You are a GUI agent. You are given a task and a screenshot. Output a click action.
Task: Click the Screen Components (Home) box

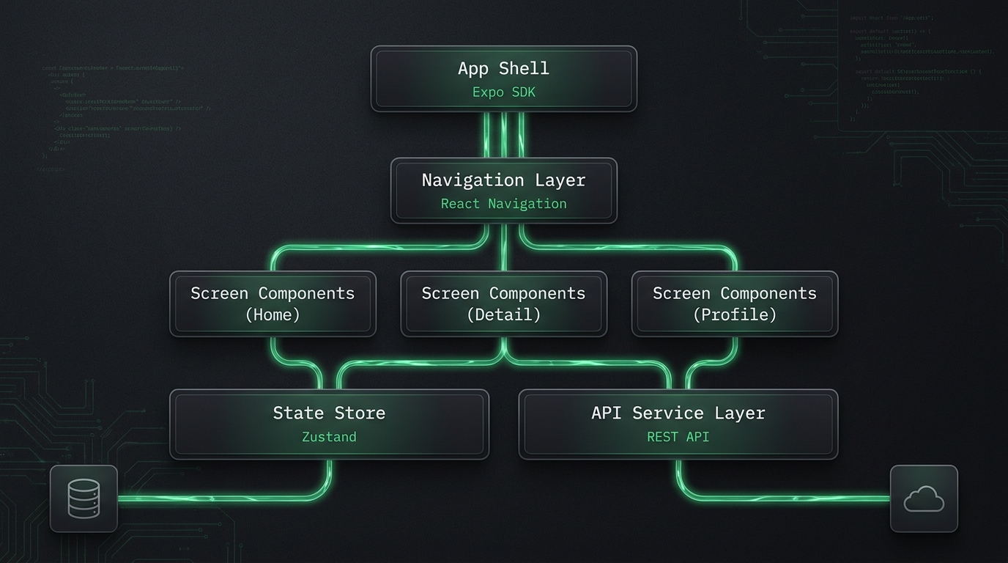click(x=273, y=303)
